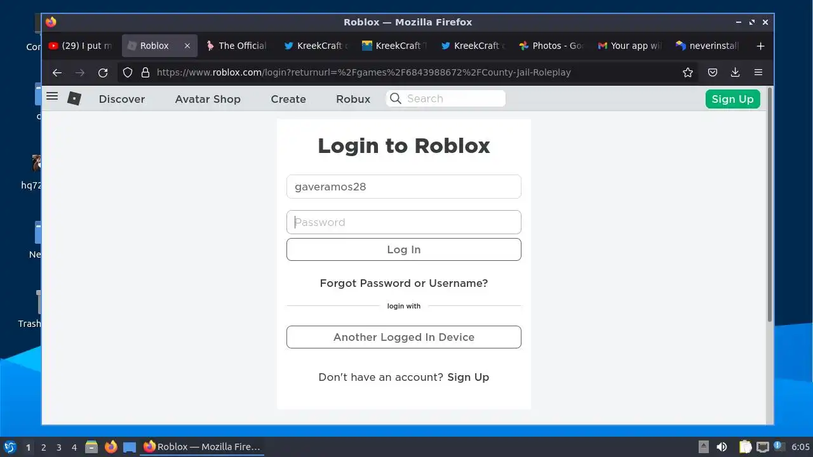Click the username field containing gaveramos28
The image size is (813, 457).
pyautogui.click(x=404, y=187)
